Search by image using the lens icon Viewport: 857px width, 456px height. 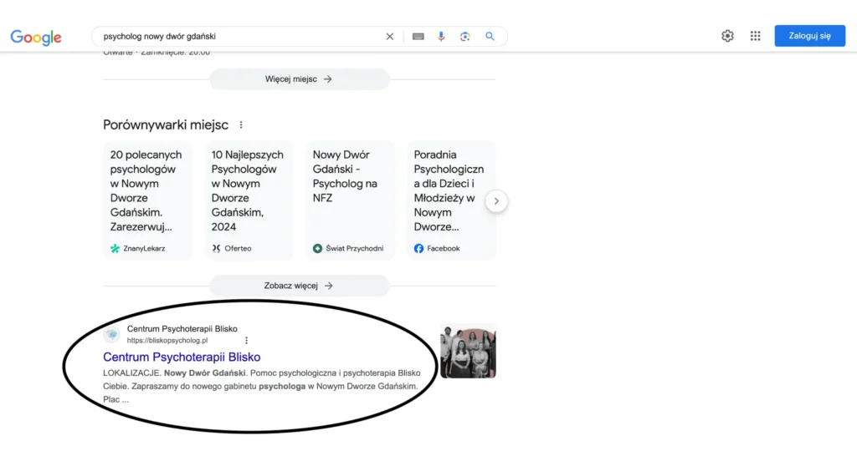(x=465, y=37)
